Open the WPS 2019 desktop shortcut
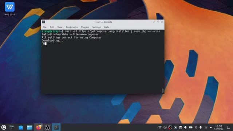The height and width of the screenshot is (131, 233). 10,9
